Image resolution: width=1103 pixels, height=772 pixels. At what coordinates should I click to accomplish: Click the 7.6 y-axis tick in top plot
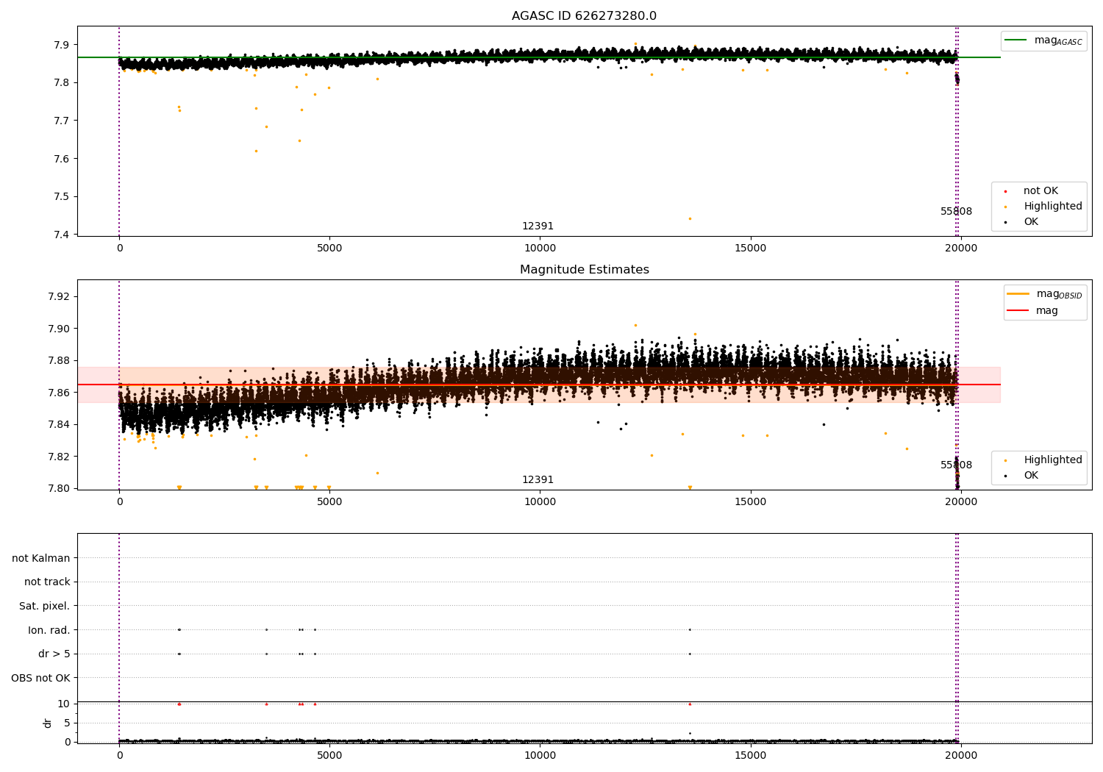click(61, 159)
